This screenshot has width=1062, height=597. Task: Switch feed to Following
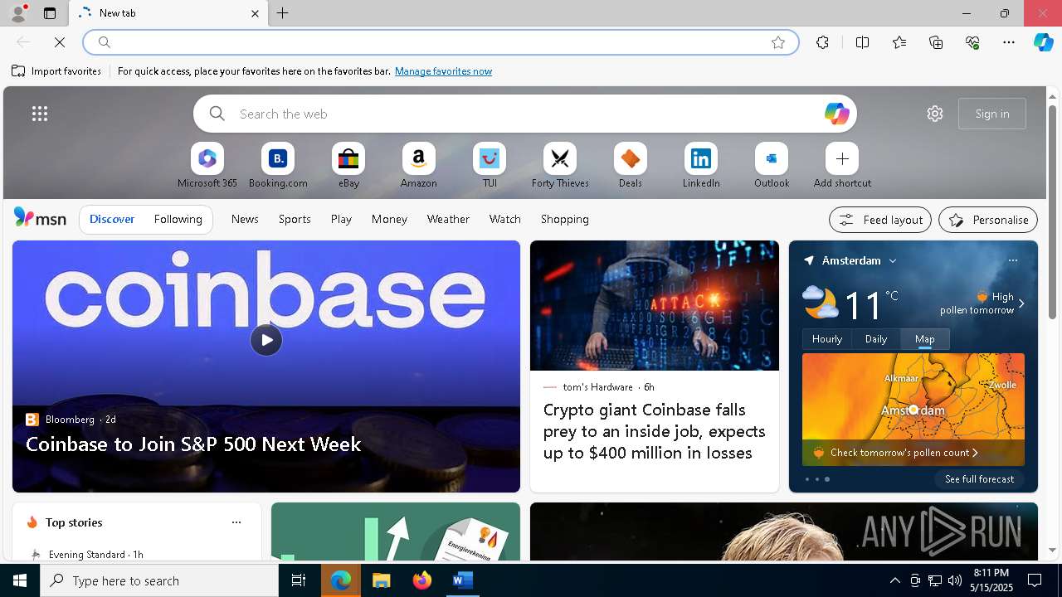(x=178, y=219)
